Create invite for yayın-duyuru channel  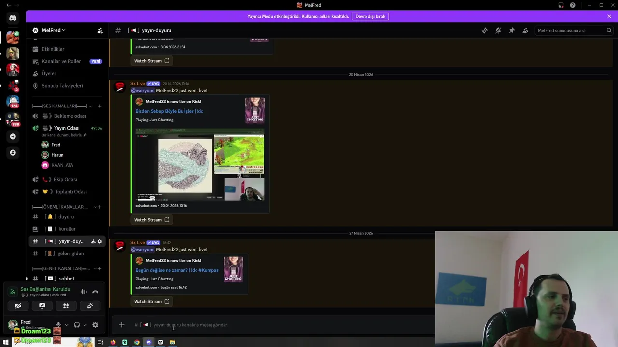point(93,241)
